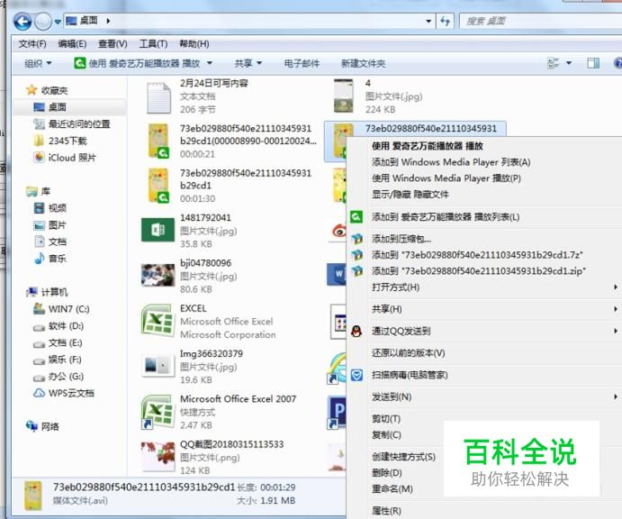Open WPS云文档 in the sidebar
622x519 pixels.
pyautogui.click(x=64, y=393)
